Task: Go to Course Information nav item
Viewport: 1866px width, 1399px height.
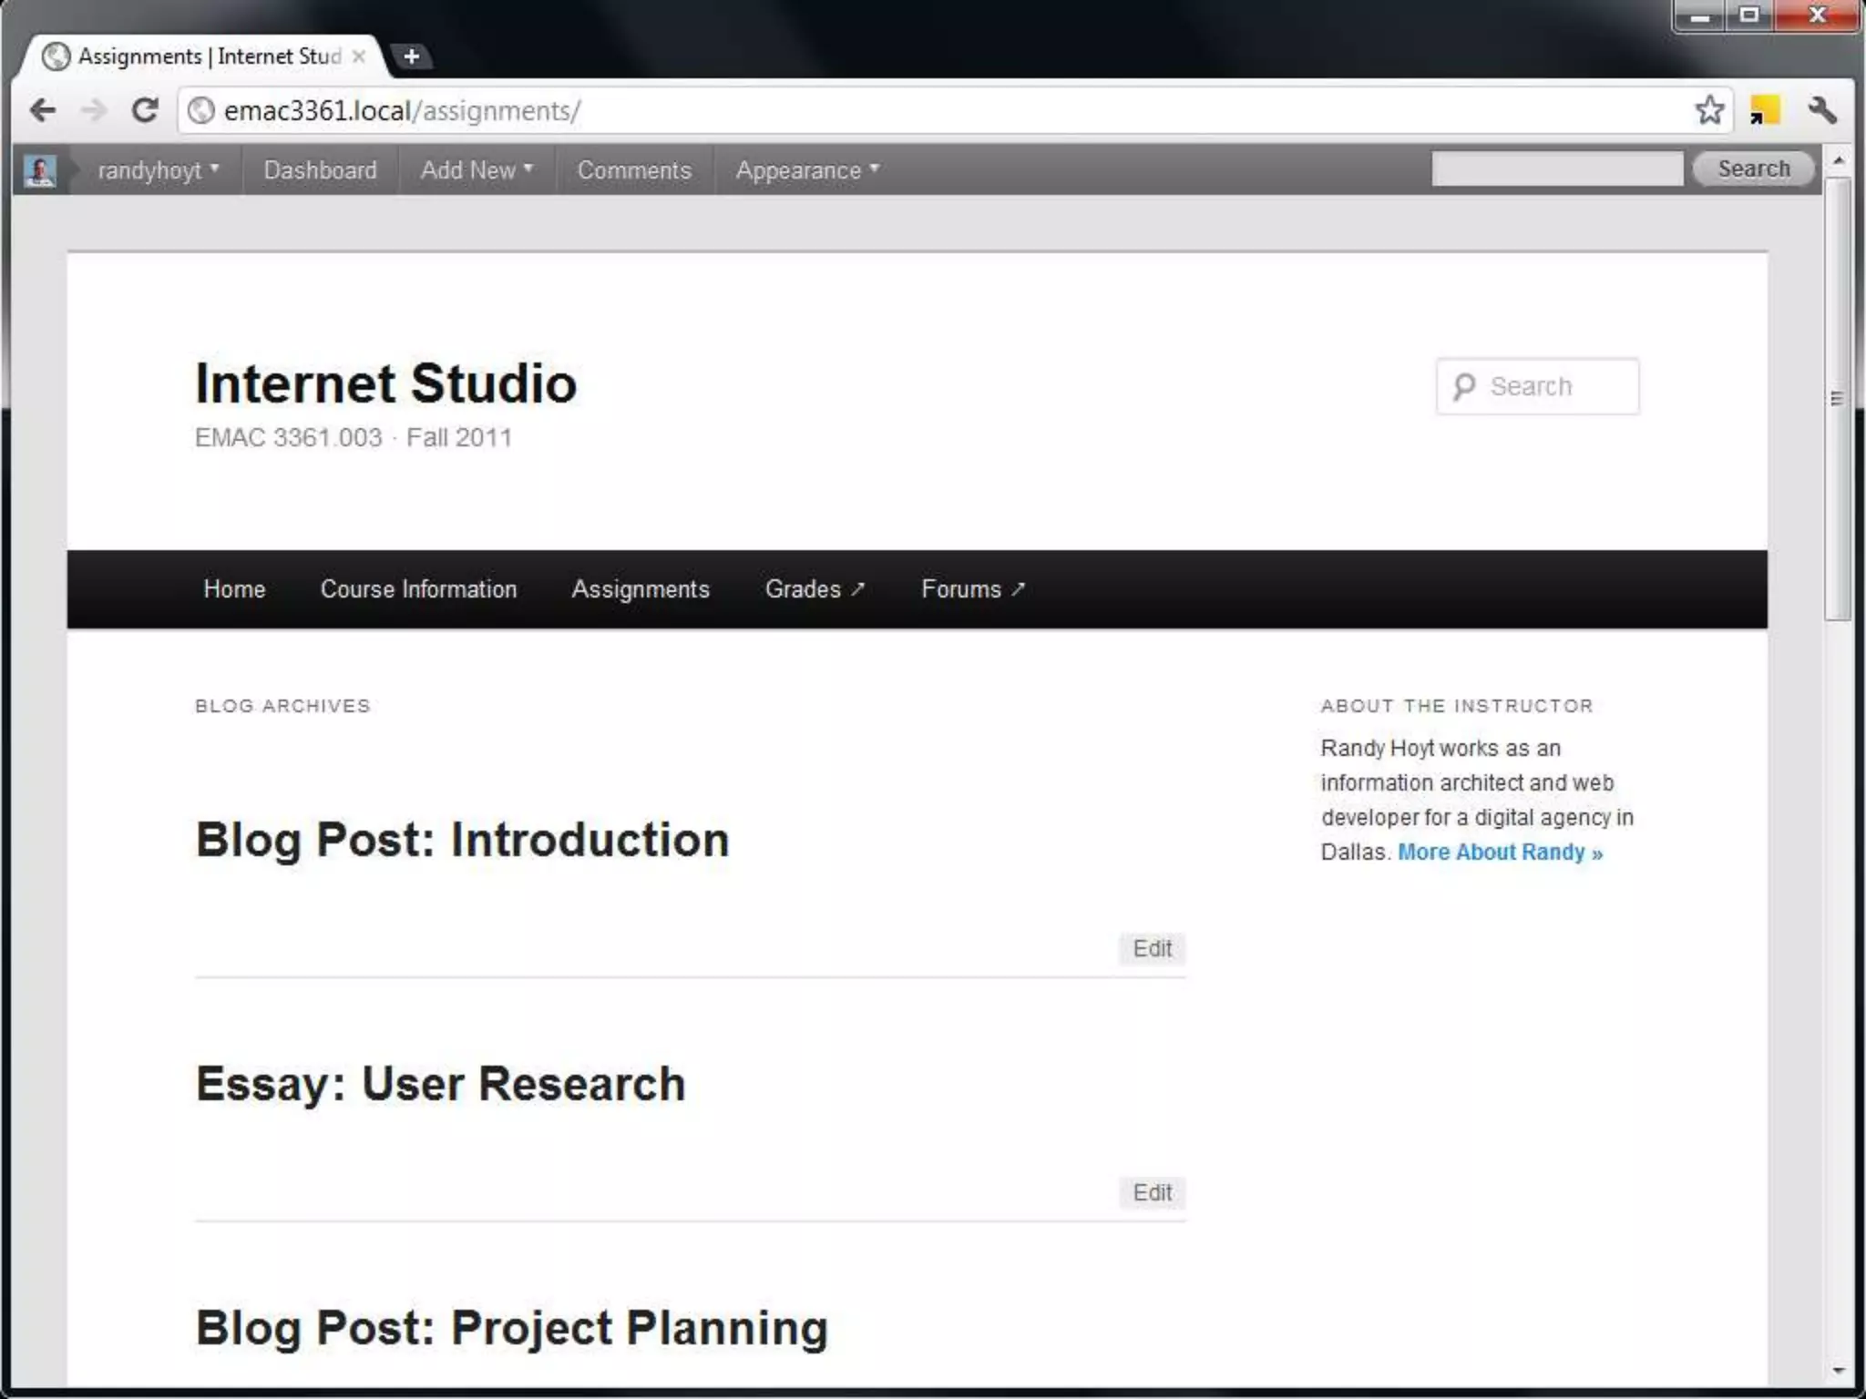Action: click(418, 589)
